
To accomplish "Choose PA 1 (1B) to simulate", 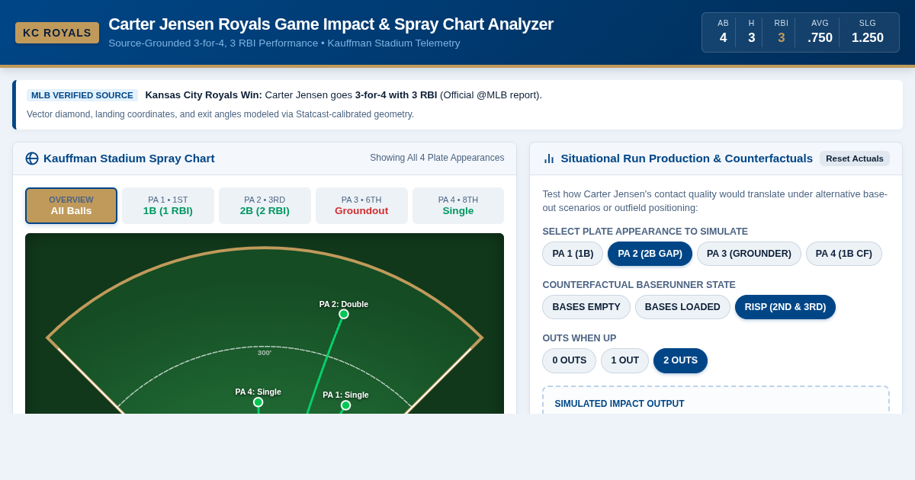I will [x=573, y=254].
